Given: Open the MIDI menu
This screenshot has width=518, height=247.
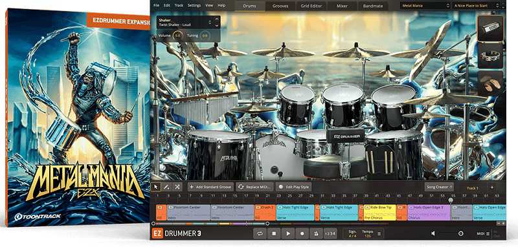Looking at the screenshot, I should click(483, 233).
